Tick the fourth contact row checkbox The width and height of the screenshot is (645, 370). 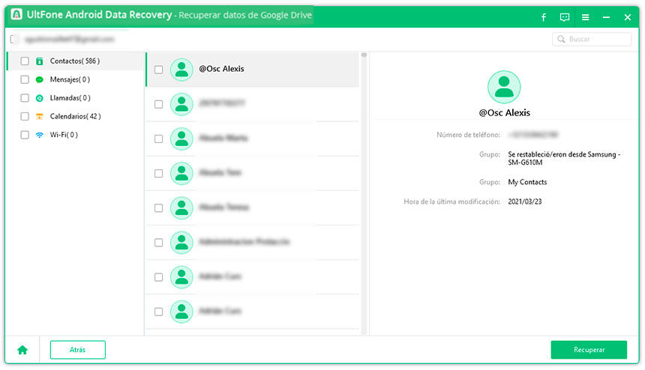click(x=158, y=173)
